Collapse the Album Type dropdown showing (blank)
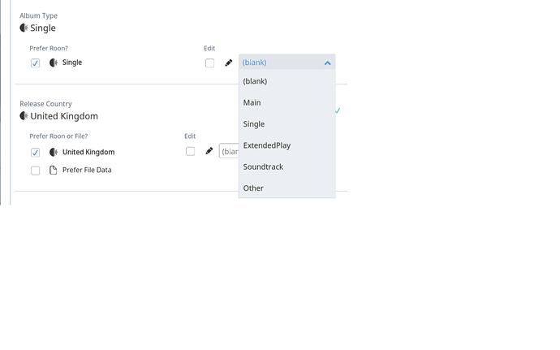The width and height of the screenshot is (560, 350). coord(286,63)
